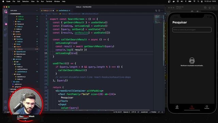The height and width of the screenshot is (123, 218).
Task: Open the notifications bell in status bar
Action: 162,112
